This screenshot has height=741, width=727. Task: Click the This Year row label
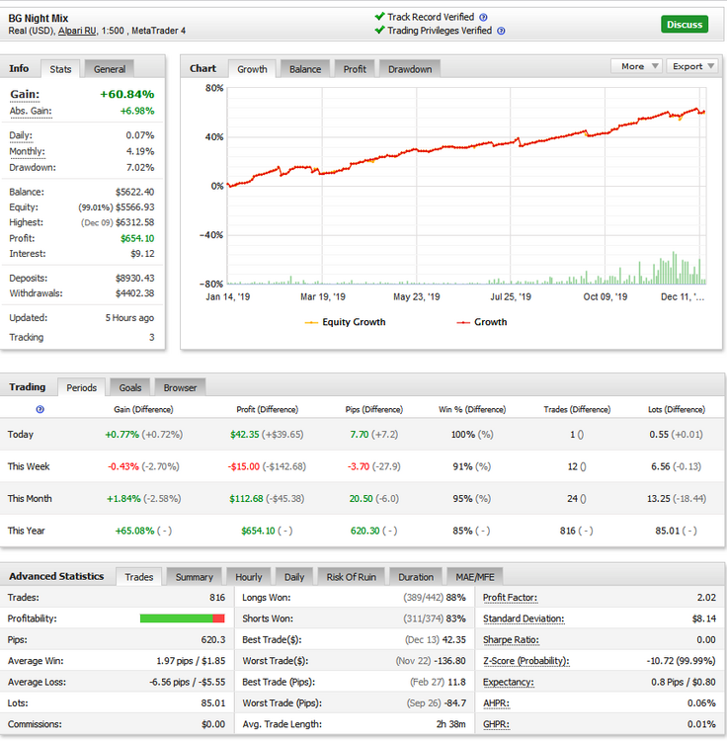[26, 531]
